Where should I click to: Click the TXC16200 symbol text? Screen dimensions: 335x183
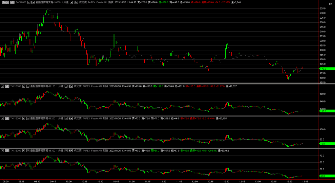(x=16, y=118)
